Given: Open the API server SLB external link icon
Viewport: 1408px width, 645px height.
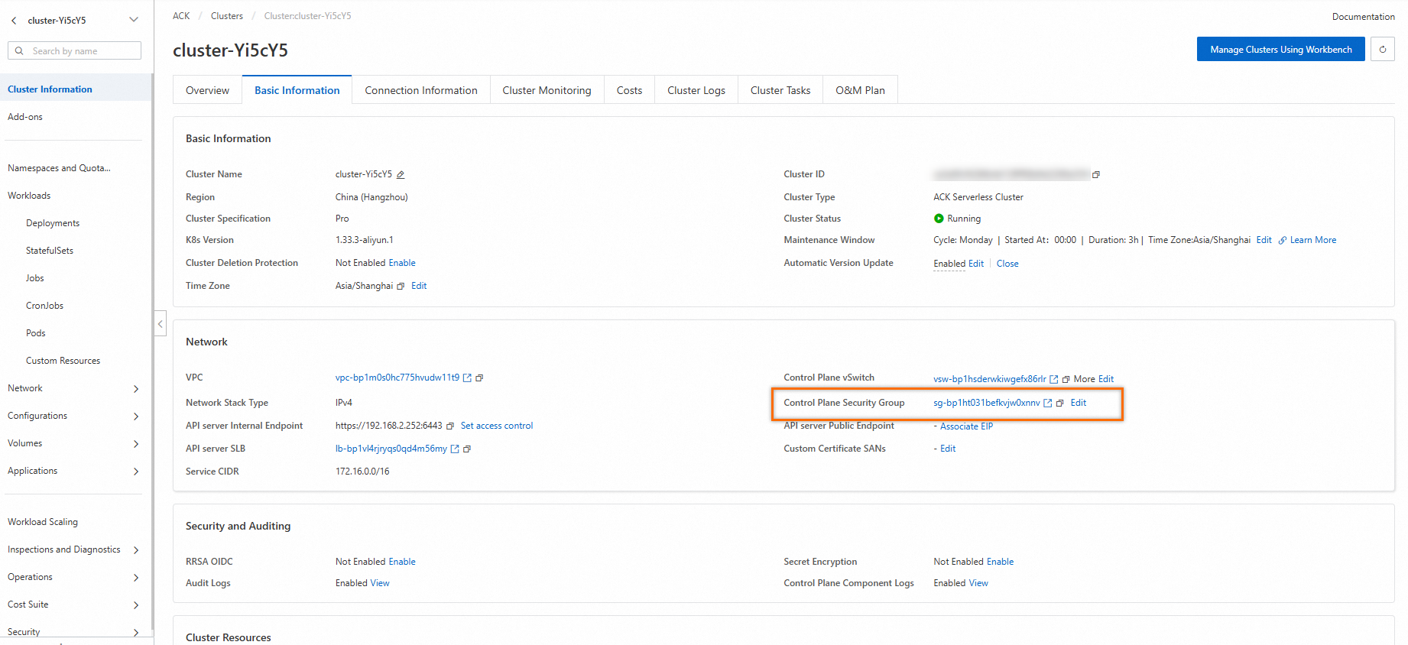Looking at the screenshot, I should point(455,449).
